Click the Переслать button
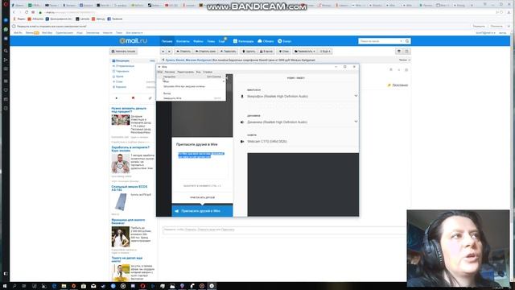Image resolution: width=515 pixels, height=290 pixels. click(x=228, y=52)
